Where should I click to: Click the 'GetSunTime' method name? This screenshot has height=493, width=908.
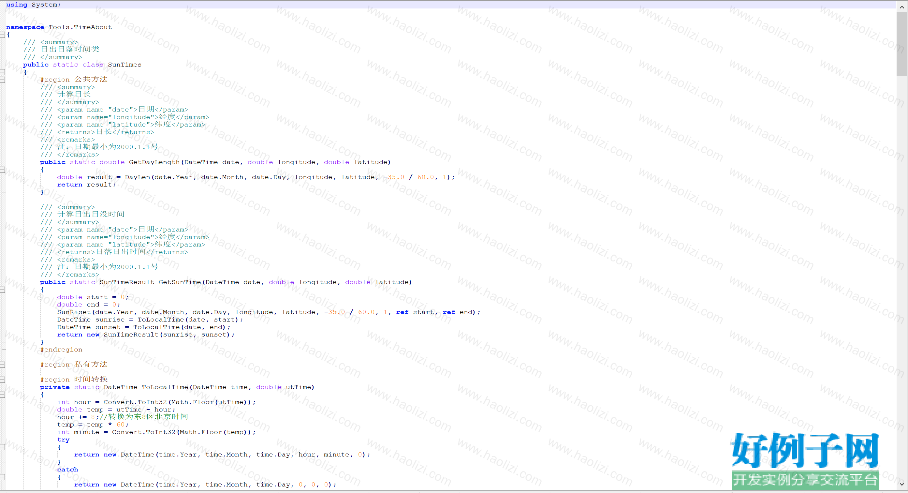tap(180, 282)
